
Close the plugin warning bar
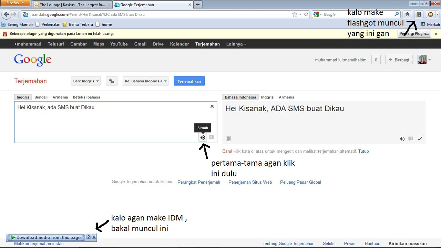coord(436,34)
